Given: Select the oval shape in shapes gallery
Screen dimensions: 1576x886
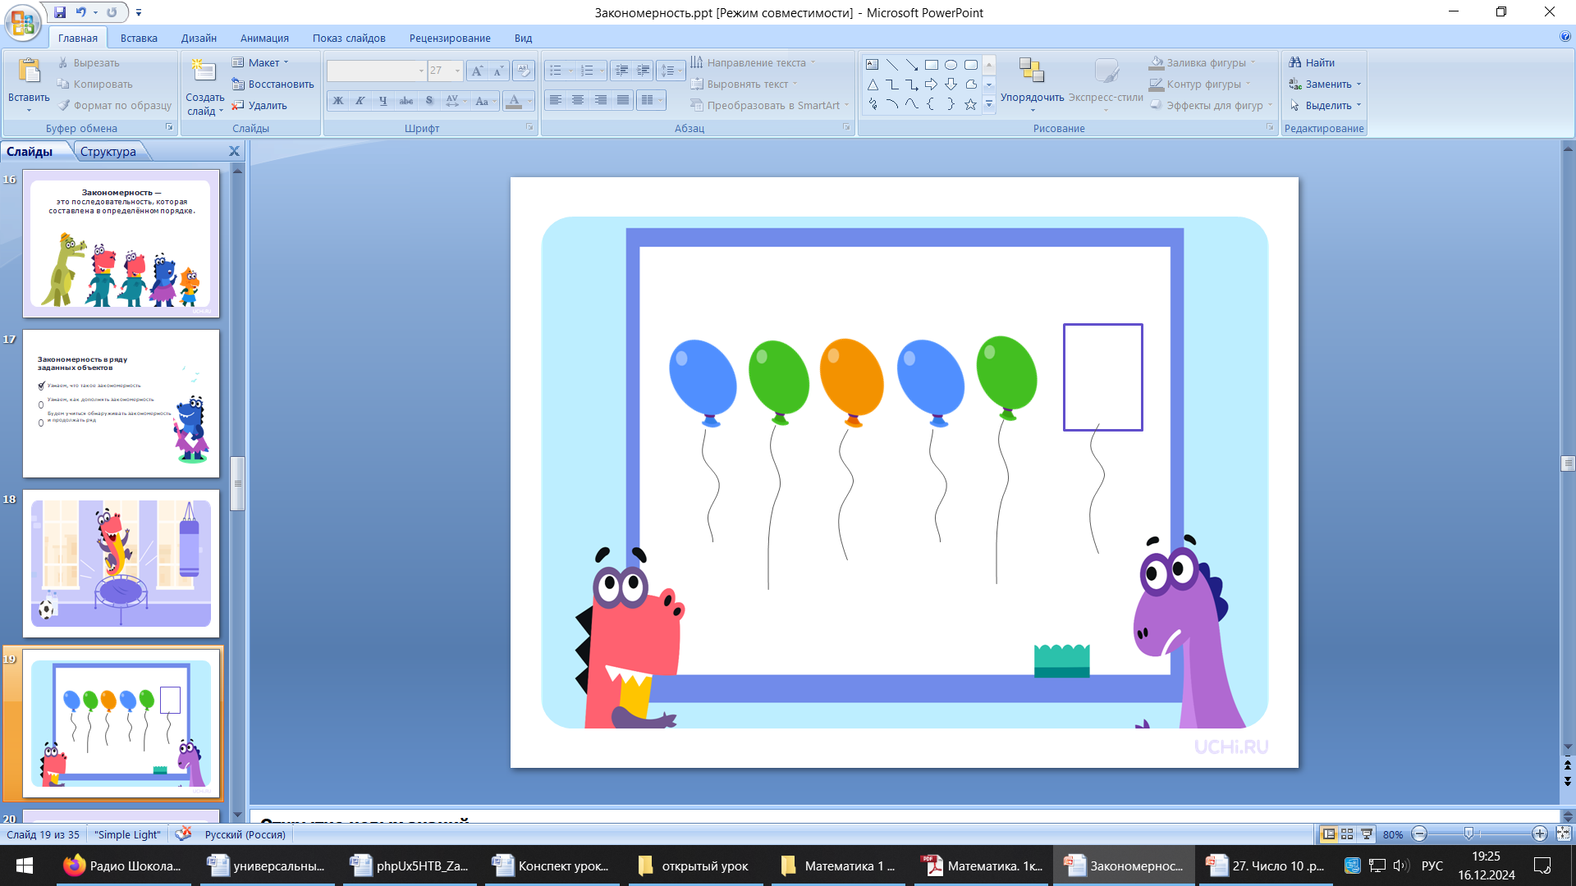Looking at the screenshot, I should [951, 65].
